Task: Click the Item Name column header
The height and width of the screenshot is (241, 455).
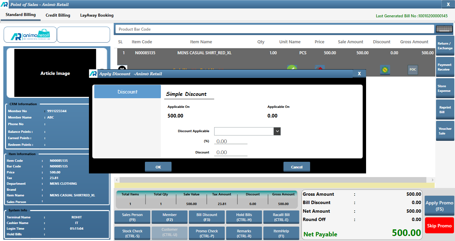Action: point(201,42)
